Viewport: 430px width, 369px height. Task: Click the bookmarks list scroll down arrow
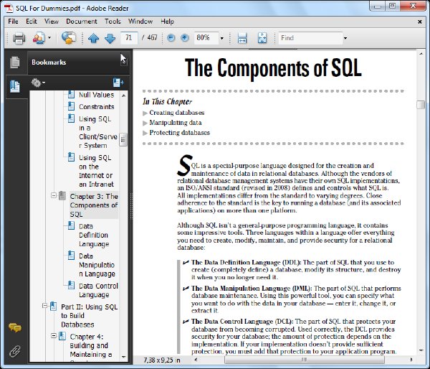point(124,357)
